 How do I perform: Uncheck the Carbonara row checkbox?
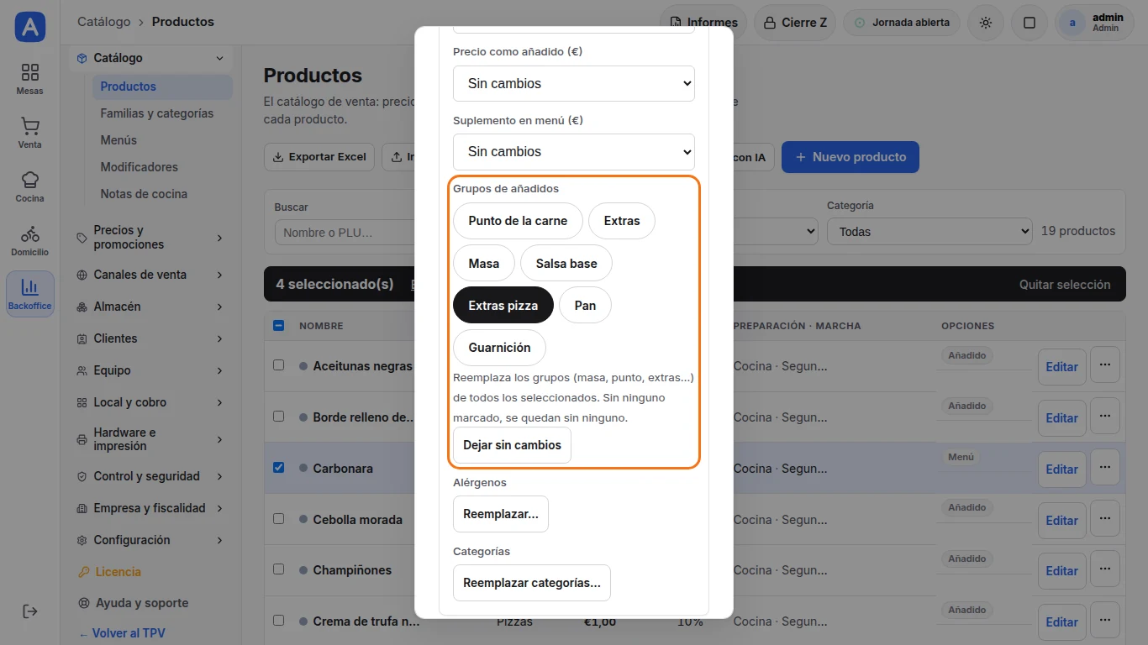coord(279,467)
